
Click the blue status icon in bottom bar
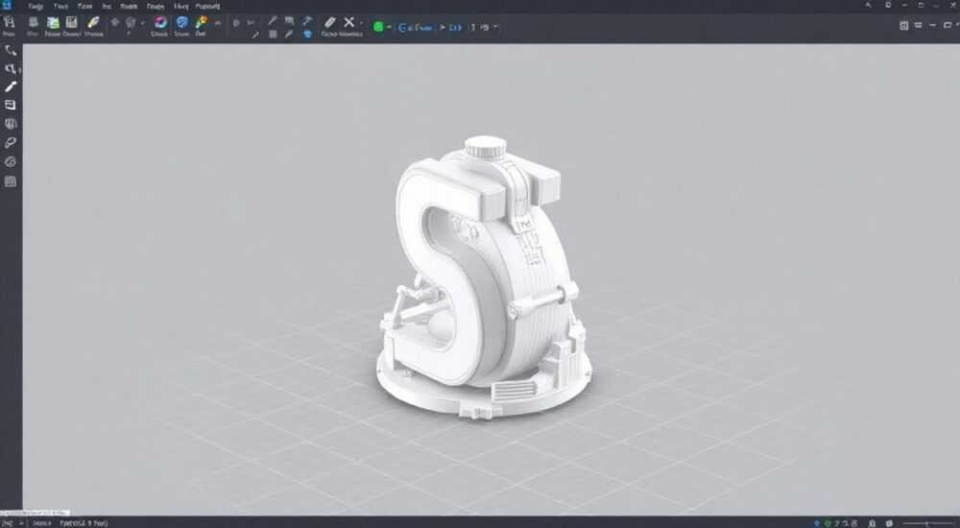pos(817,523)
